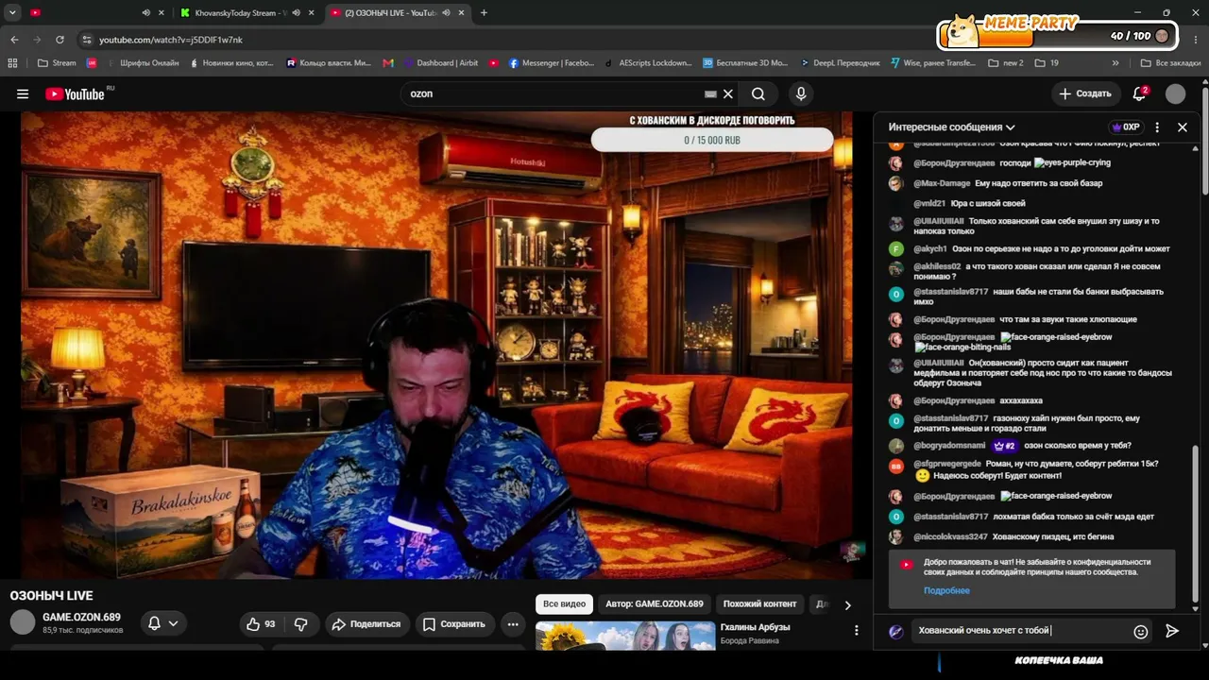Open the 0XP channel points badge
The height and width of the screenshot is (680, 1209).
pos(1126,127)
